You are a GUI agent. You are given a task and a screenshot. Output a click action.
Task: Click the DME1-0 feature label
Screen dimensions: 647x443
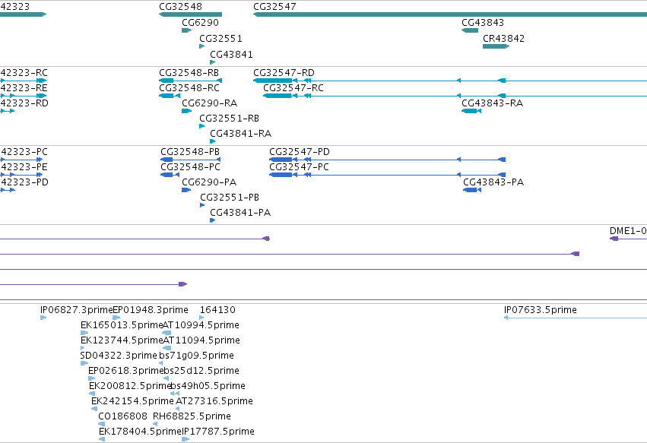628,231
